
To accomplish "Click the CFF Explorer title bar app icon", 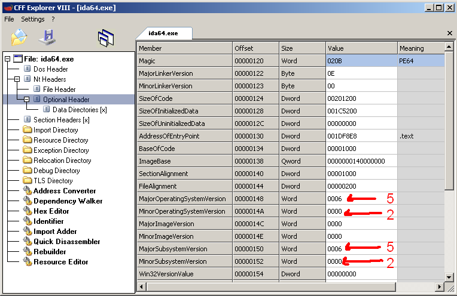I will (x=9, y=8).
